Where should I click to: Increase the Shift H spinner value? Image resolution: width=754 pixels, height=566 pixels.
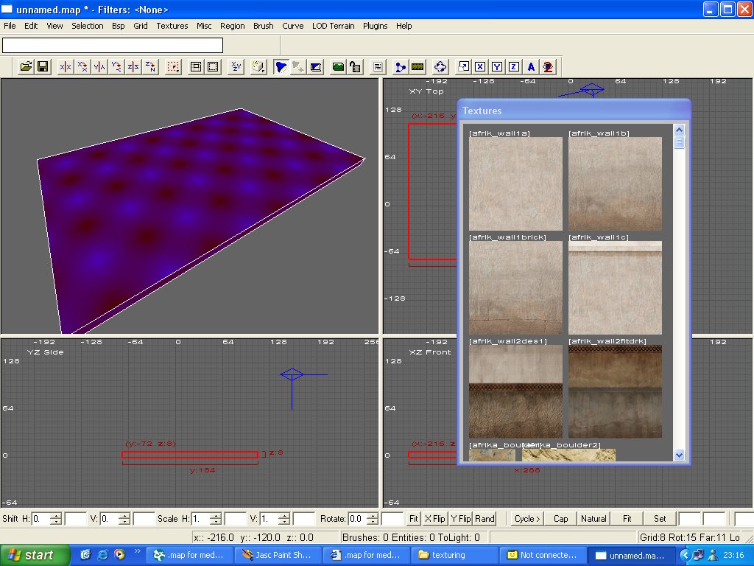[x=56, y=515]
